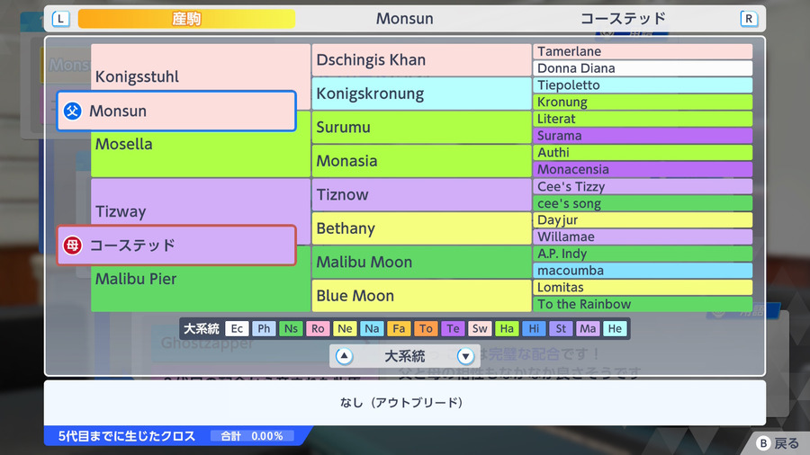Click To the Rainbow in the fourth generation
Screen dimensions: 810x455
click(643, 304)
